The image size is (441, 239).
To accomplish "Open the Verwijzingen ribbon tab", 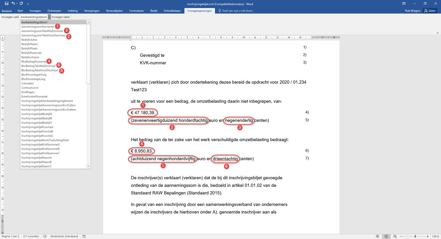I will coord(92,11).
